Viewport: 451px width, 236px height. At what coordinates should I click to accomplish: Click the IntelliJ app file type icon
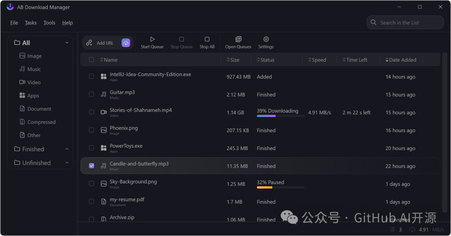coord(104,76)
